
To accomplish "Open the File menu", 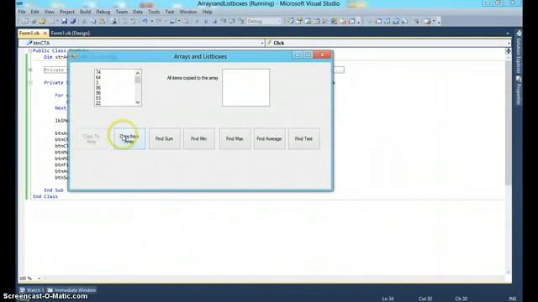I will click(x=22, y=12).
